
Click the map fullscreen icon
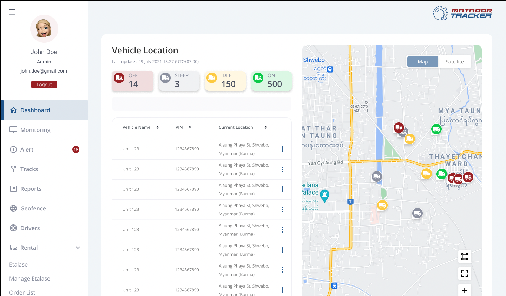(x=464, y=274)
